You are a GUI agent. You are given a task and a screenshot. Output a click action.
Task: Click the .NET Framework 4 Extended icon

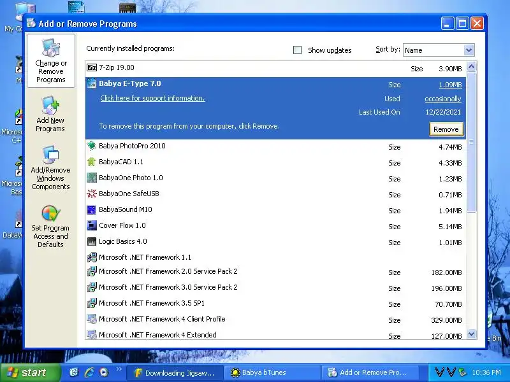[92, 335]
